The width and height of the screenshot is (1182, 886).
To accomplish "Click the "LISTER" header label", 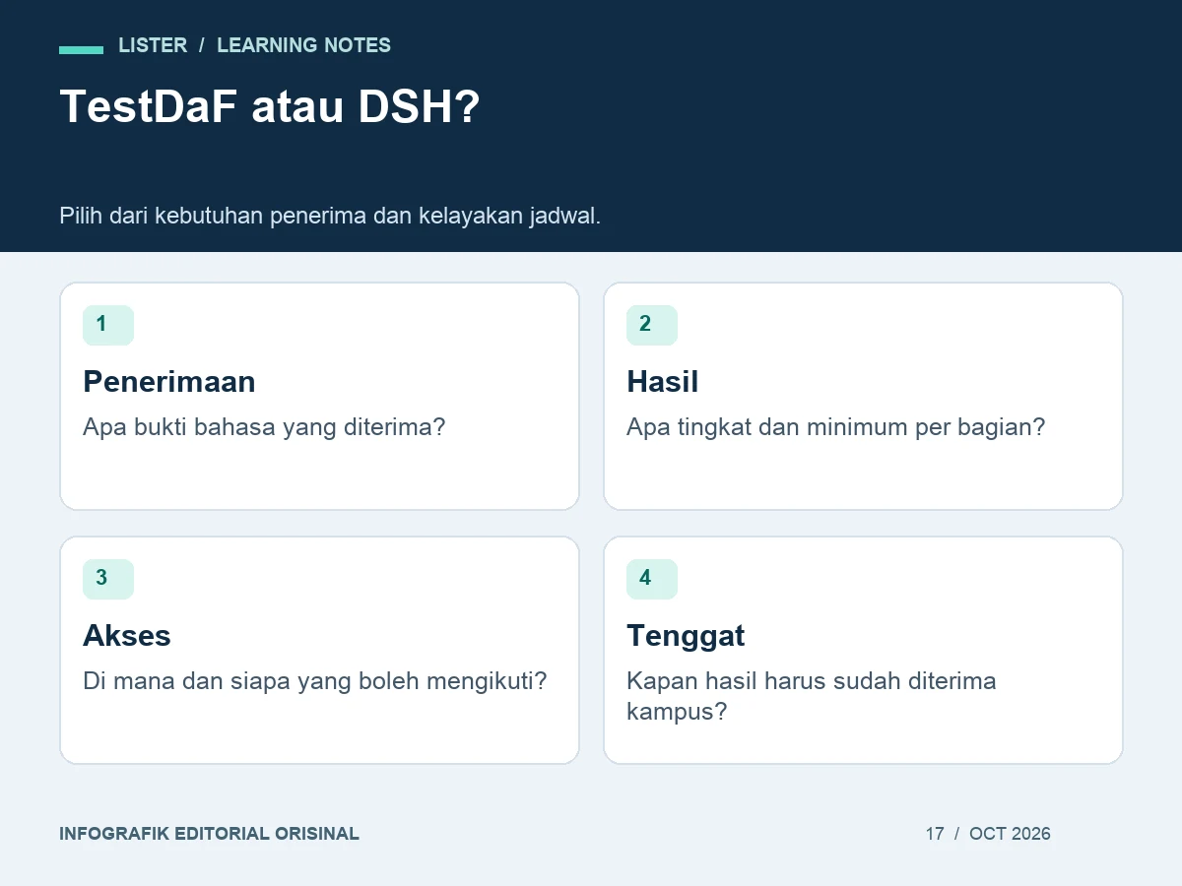I will (153, 45).
